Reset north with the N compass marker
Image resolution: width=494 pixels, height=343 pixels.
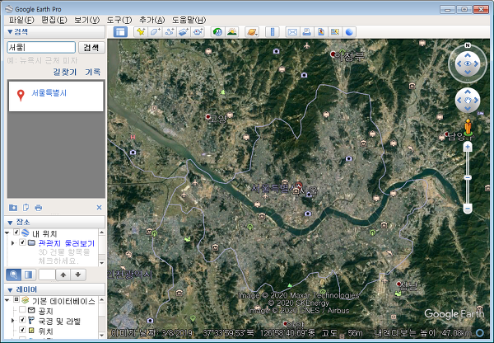pos(468,45)
